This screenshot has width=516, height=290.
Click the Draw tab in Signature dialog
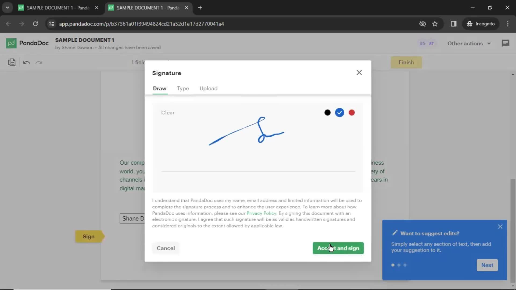(160, 88)
